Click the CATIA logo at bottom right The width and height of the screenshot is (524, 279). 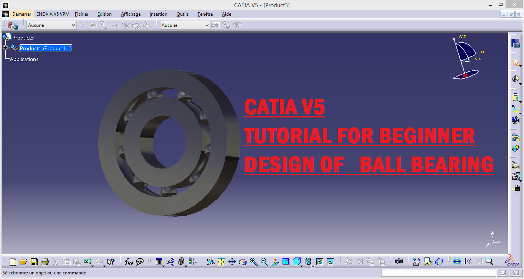(512, 261)
